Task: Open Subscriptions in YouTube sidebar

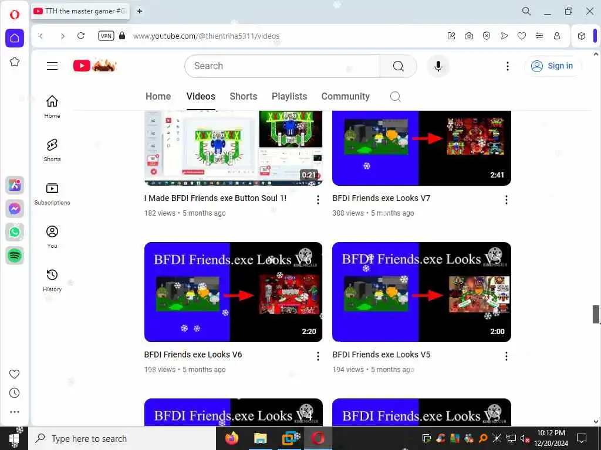Action: (x=52, y=193)
